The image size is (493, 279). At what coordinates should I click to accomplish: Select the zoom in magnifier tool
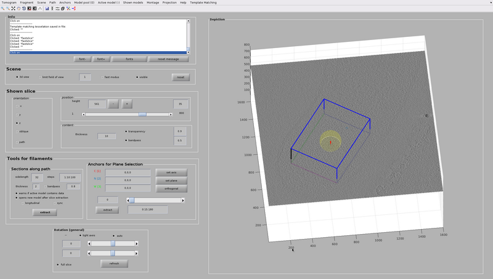(2, 8)
